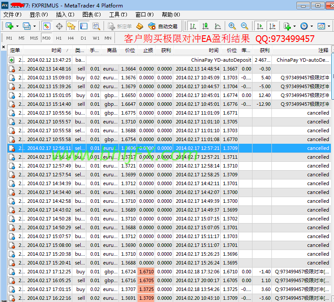Select the D1 timeframe

point(84,38)
